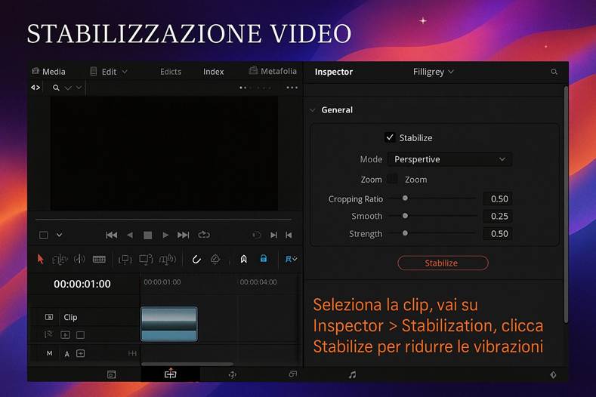Click the viewer frame mode square icon
Viewport: 596px width, 397px height.
pos(44,235)
